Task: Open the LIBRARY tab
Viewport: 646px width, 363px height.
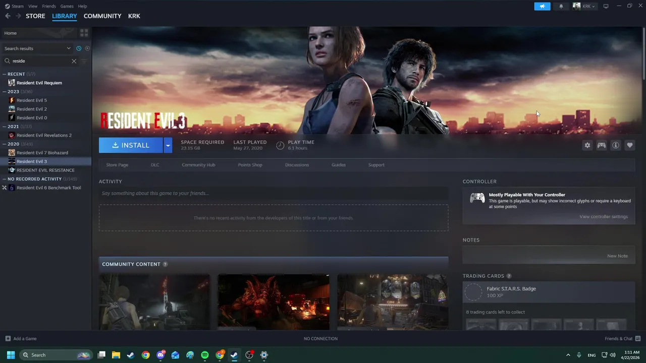Action: [x=65, y=16]
